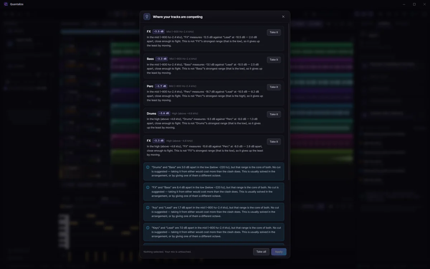Click the Arp and Lead mid-range clash note

pyautogui.click(x=214, y=212)
